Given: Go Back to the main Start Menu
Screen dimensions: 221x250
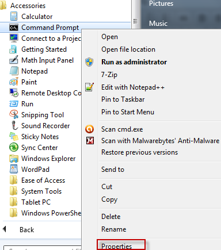Looking at the screenshot, I should pos(26,229).
